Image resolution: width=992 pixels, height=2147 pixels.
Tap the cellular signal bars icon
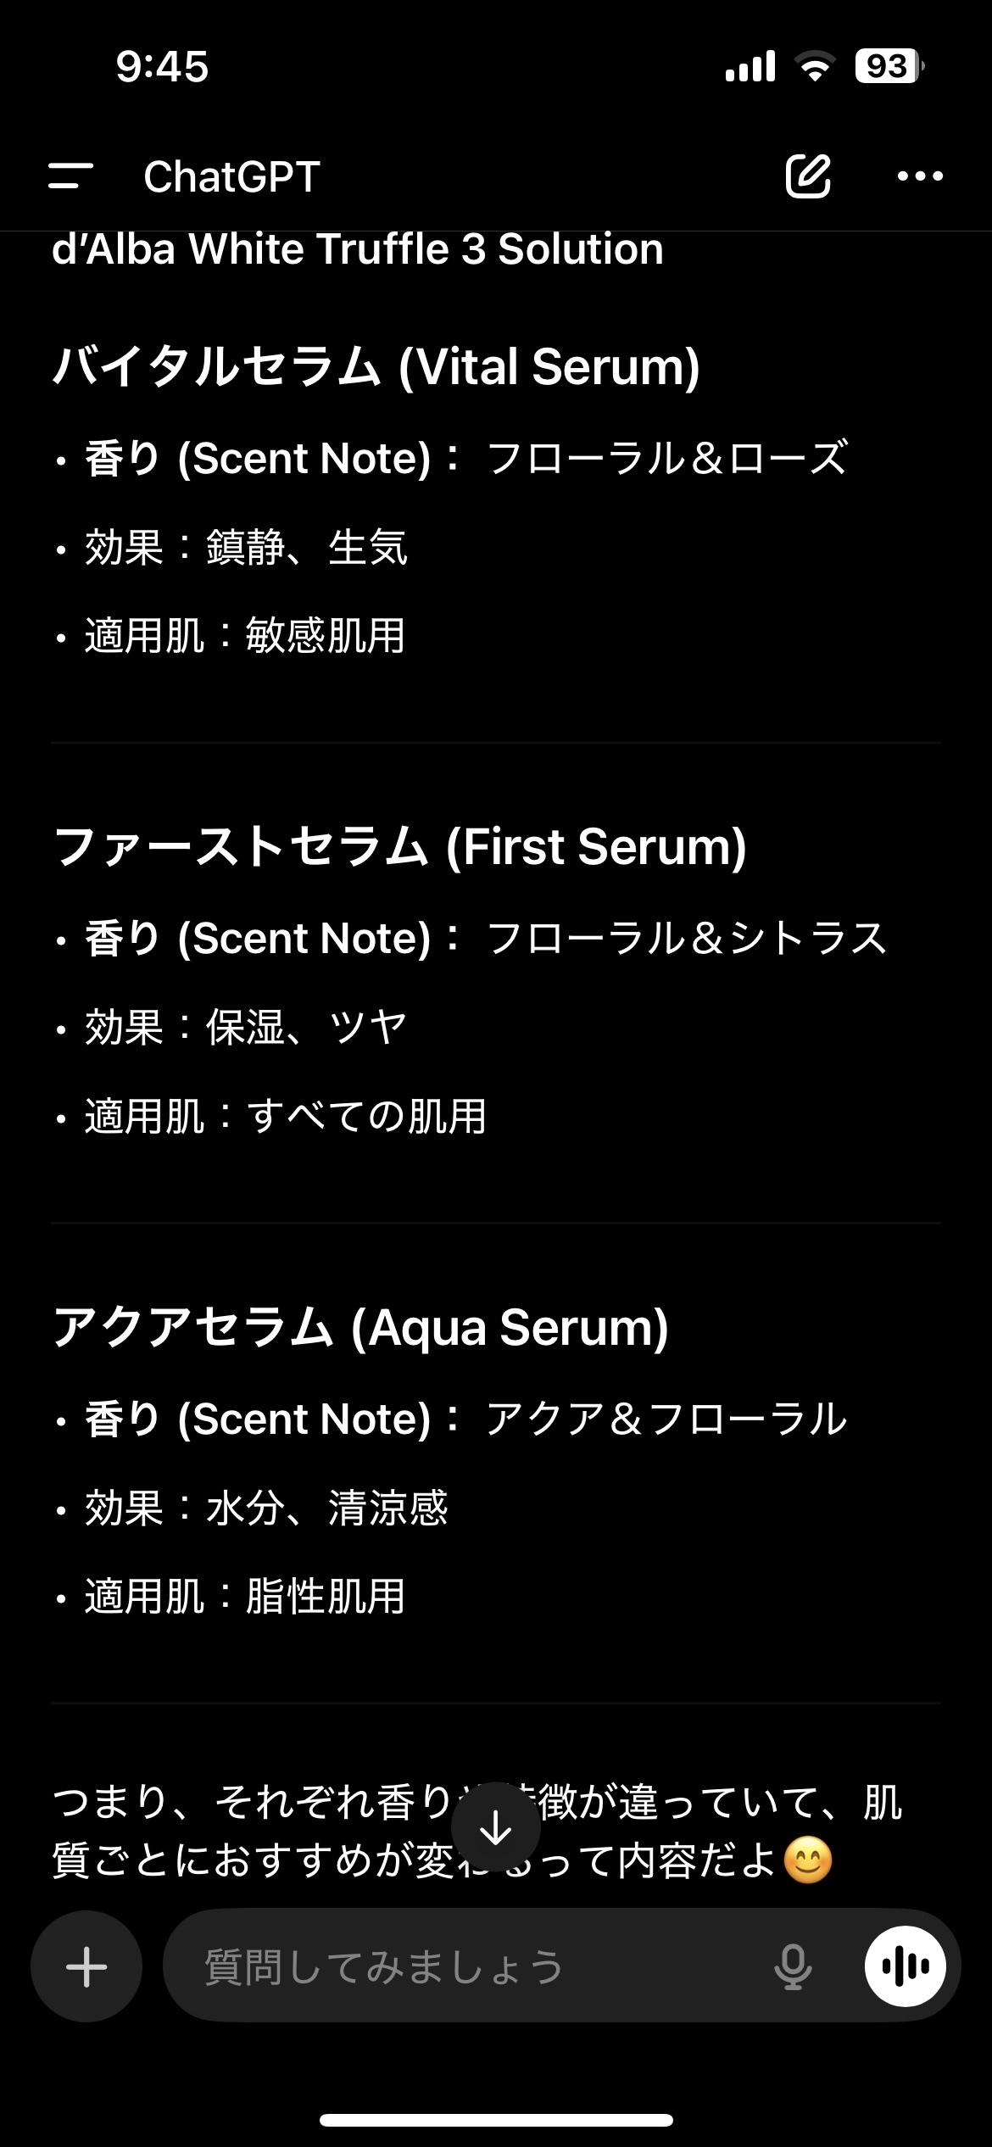[750, 66]
